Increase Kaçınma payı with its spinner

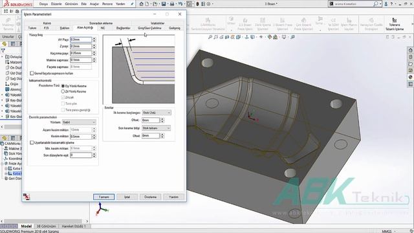click(x=94, y=52)
